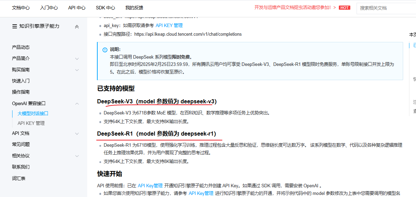Screen dimensions: 416x197
Task: Open 快速入门 in the sidebar
Action: 21,81
